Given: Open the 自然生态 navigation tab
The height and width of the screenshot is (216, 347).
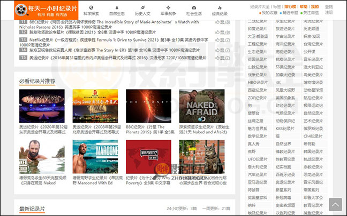Looking at the screenshot, I should (x=117, y=12).
